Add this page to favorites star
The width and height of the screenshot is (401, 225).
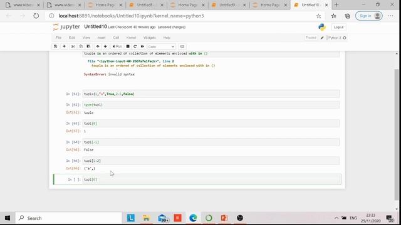tap(318, 16)
